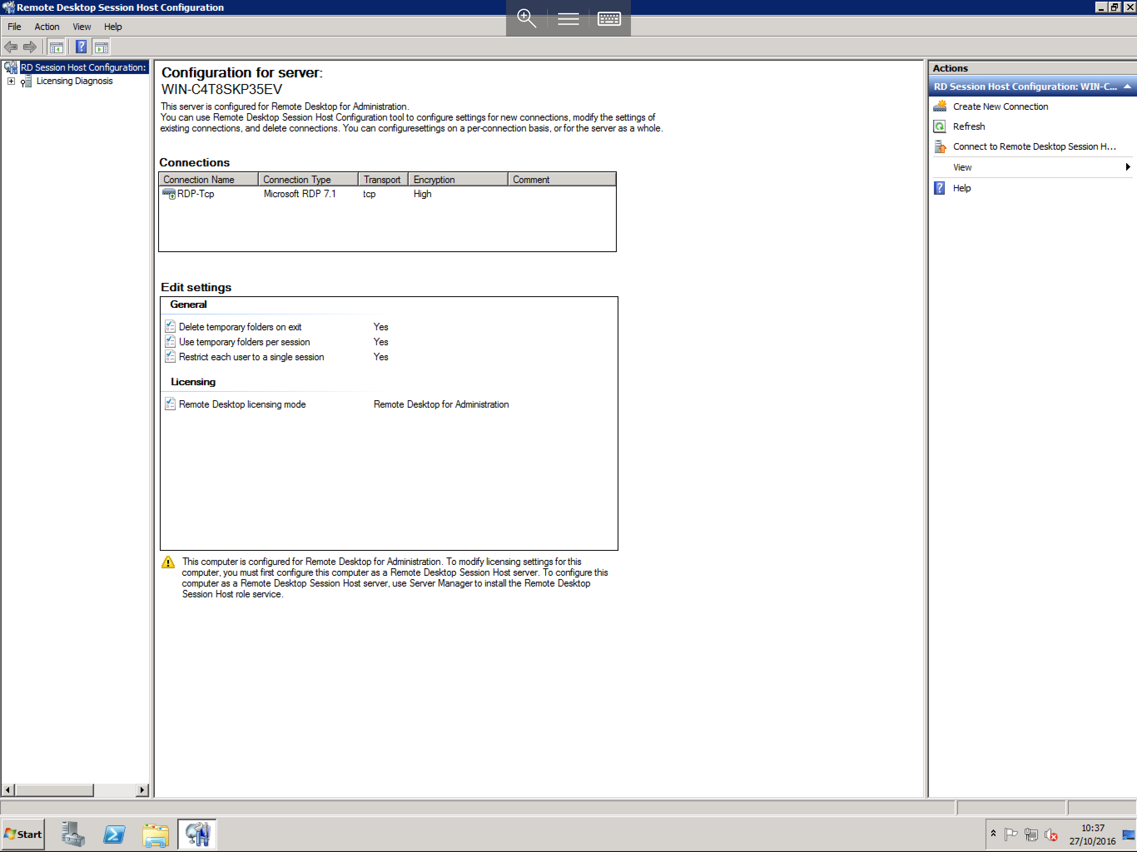Expand the View submenu arrow in Actions
The width and height of the screenshot is (1137, 852).
pos(1127,167)
